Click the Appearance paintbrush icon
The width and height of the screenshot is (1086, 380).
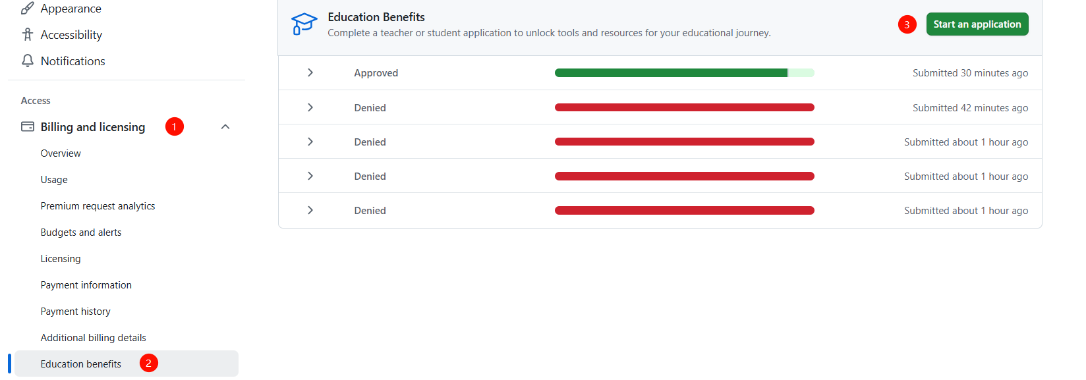27,9
